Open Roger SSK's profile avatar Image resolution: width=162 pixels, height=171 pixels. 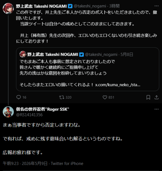8,112
